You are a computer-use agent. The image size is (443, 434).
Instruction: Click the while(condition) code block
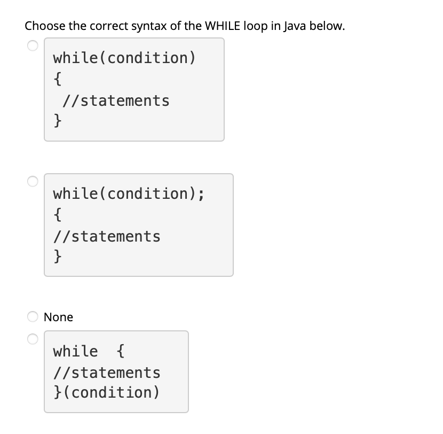133,88
